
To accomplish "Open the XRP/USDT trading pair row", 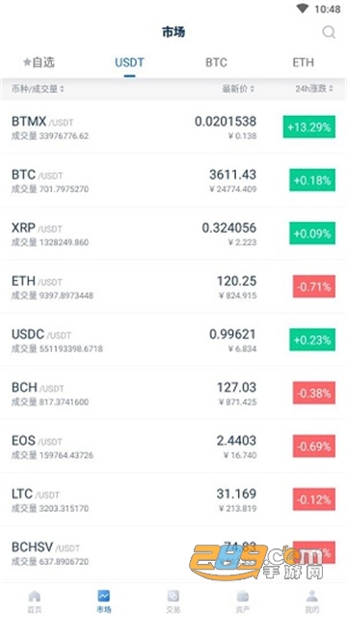I will coord(173,234).
